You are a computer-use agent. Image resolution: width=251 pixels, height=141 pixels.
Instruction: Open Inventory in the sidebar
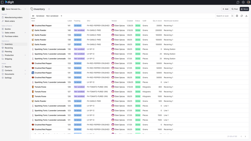click(x=14, y=44)
